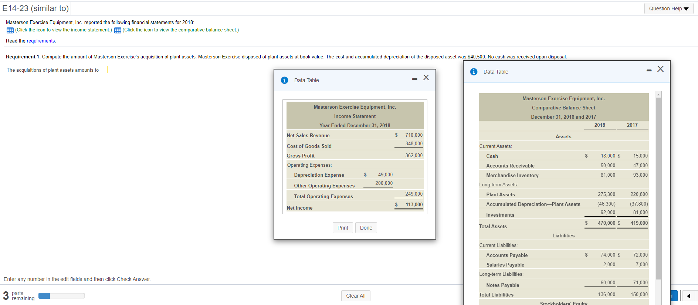This screenshot has width=698, height=305.
Task: Select the Plant Assets row label
Action: click(501, 195)
